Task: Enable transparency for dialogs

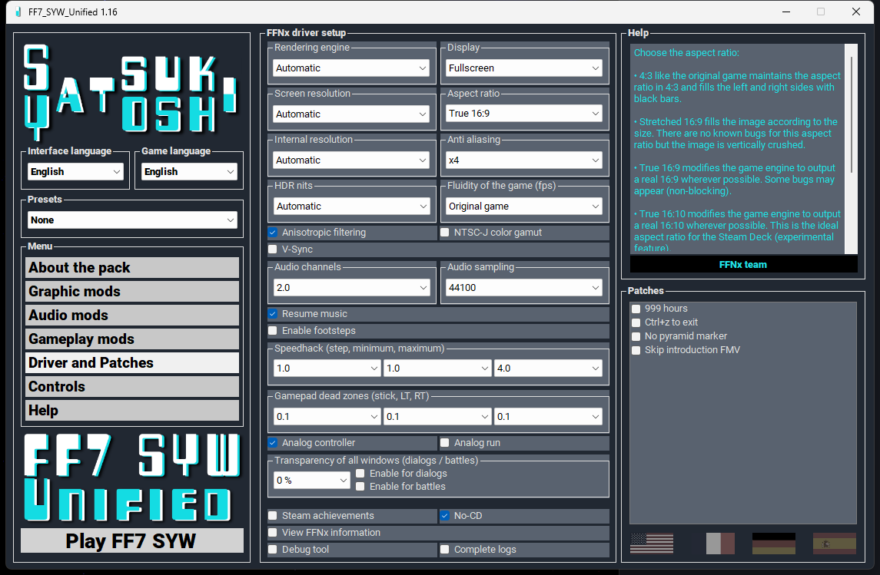Action: (x=360, y=474)
